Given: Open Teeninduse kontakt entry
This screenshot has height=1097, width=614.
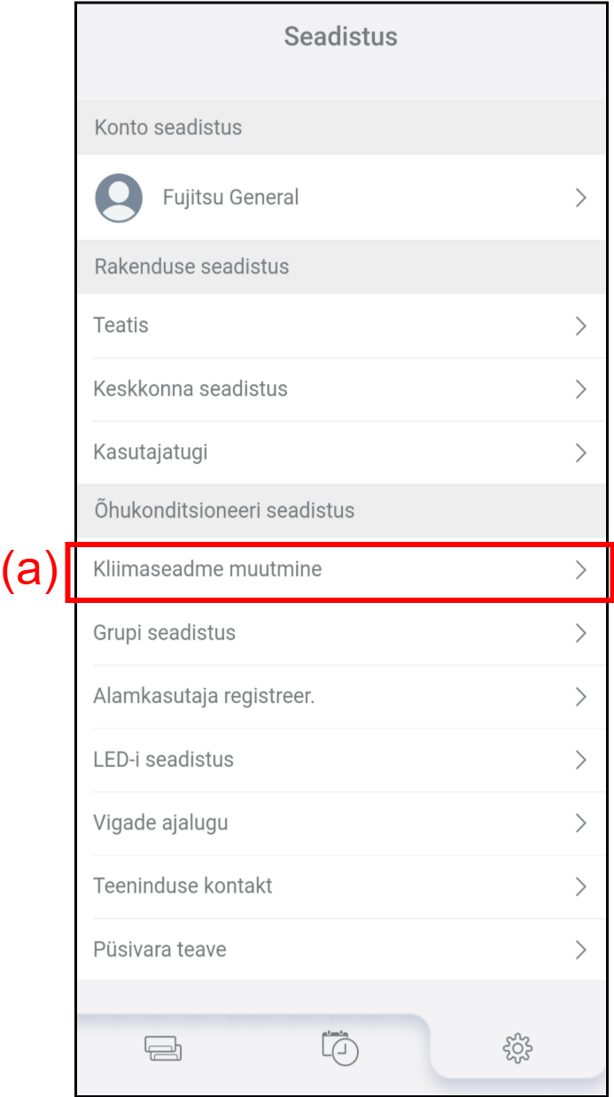Looking at the screenshot, I should (x=183, y=885).
